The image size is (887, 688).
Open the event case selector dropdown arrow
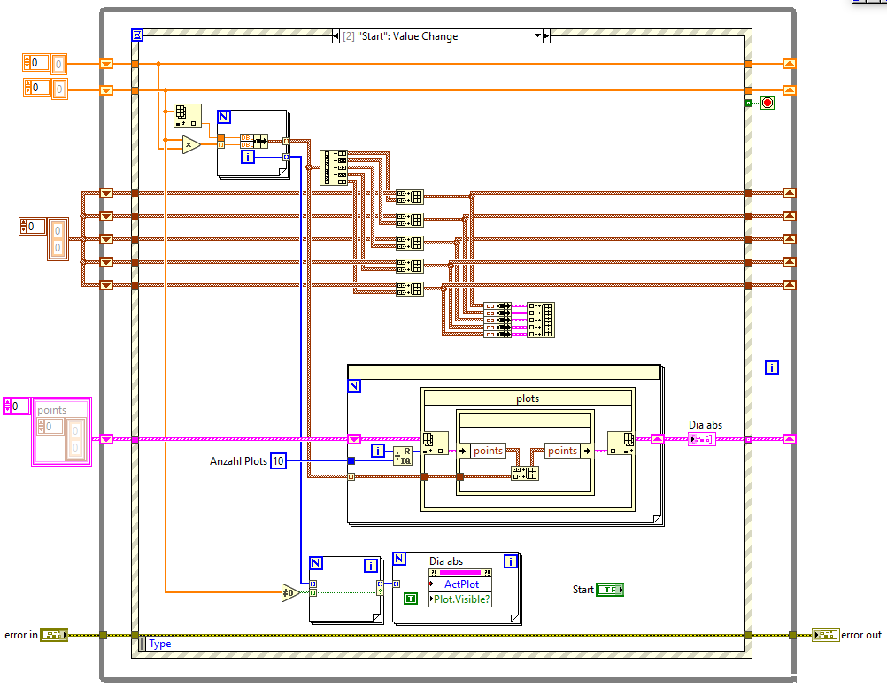pos(537,35)
